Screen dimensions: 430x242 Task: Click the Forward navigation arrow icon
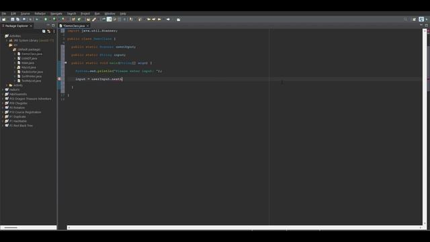(x=168, y=19)
